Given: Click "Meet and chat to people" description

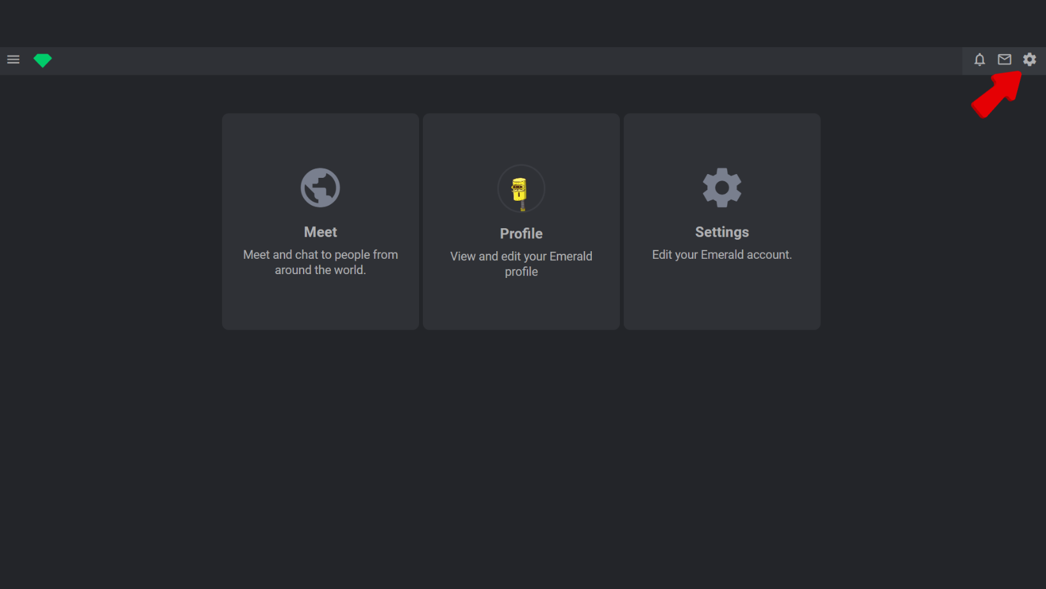Looking at the screenshot, I should (x=320, y=262).
